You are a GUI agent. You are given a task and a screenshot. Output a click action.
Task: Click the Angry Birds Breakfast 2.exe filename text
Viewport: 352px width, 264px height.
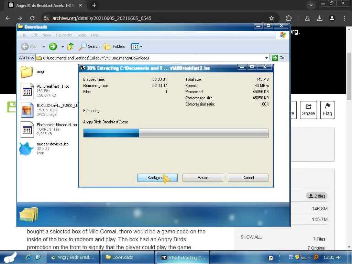point(106,122)
